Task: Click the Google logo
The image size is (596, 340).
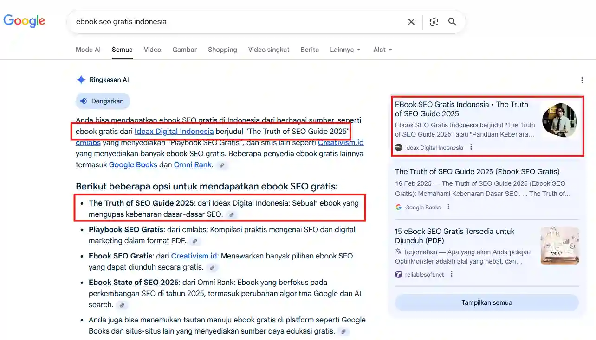Action: [x=24, y=21]
